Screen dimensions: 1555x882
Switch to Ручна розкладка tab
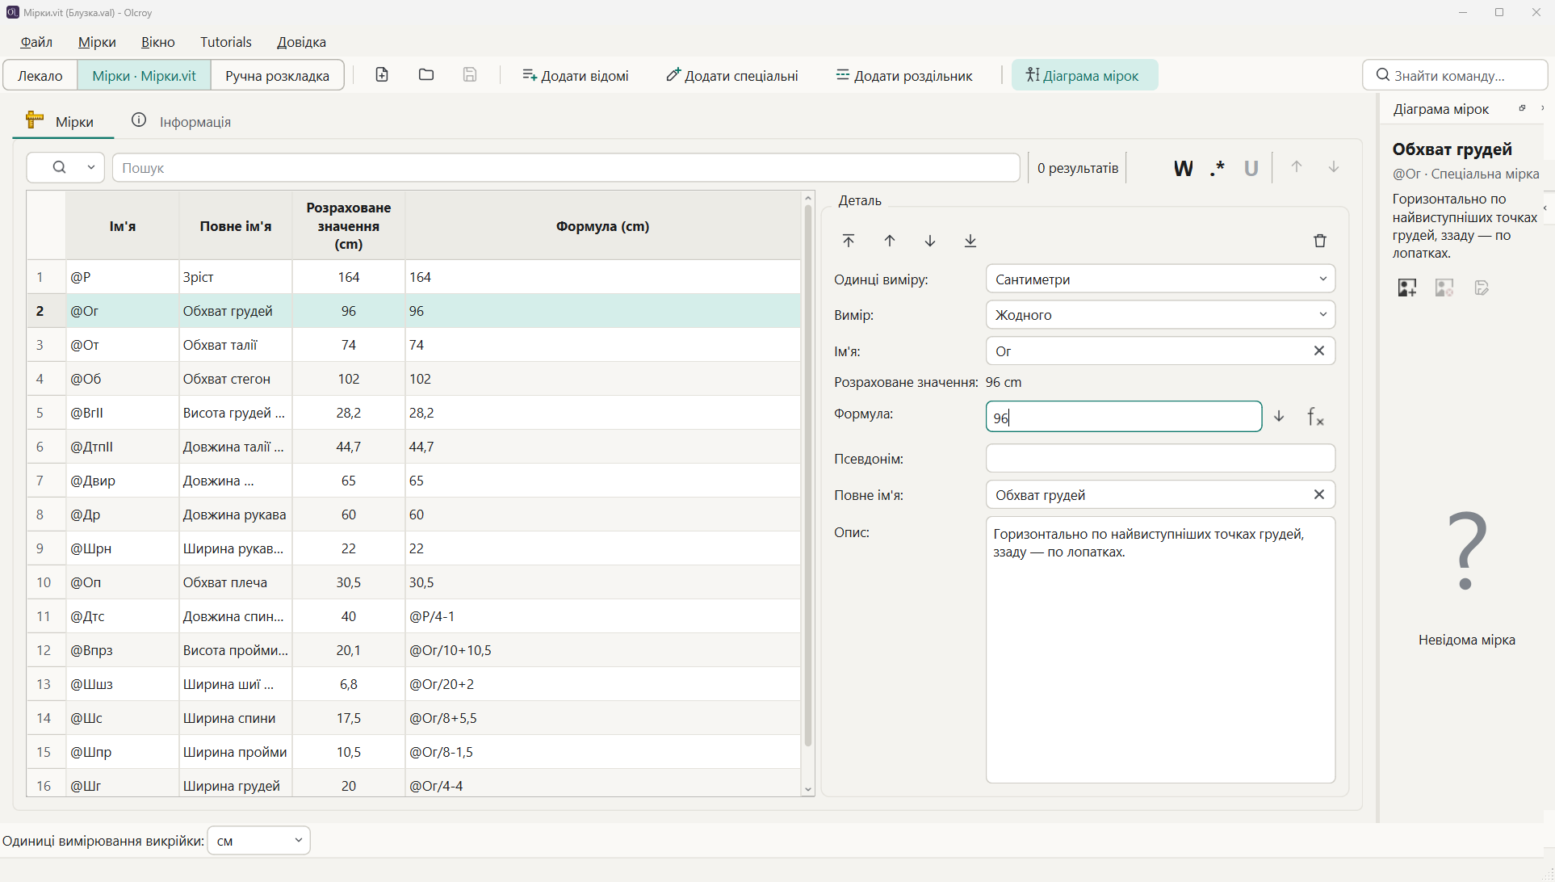tap(277, 75)
